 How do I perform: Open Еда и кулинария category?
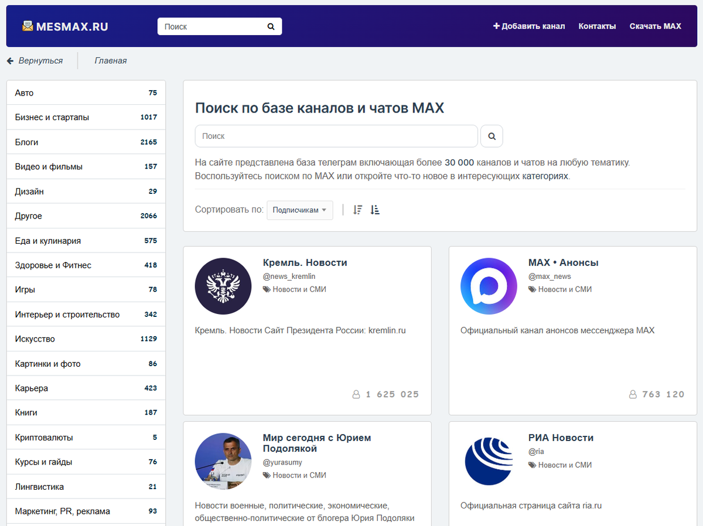(x=86, y=241)
